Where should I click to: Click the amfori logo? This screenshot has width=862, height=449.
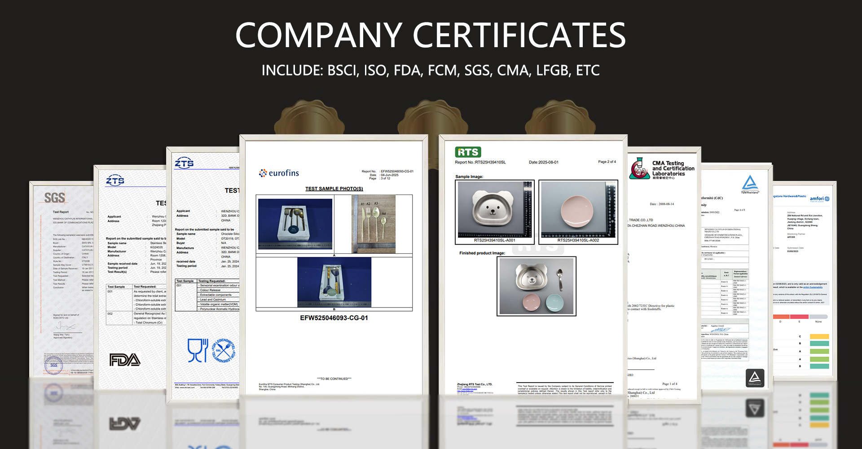[819, 198]
